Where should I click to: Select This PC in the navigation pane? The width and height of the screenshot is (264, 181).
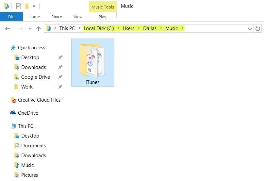pos(25,126)
